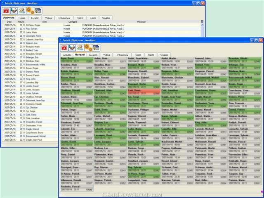The height and width of the screenshot is (198, 264).
Task: Switch to Cadre tab in back window
Action: point(80,18)
